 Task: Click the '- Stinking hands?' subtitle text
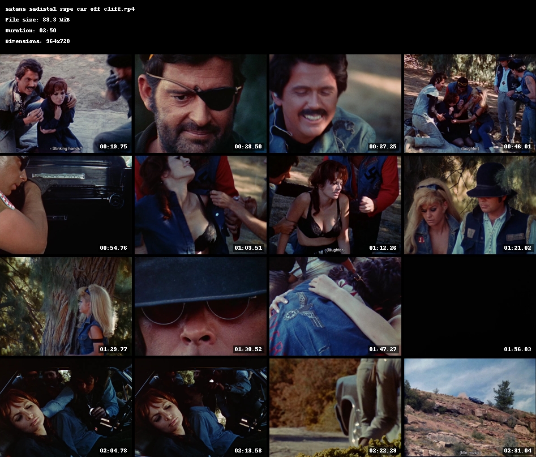tap(66, 148)
